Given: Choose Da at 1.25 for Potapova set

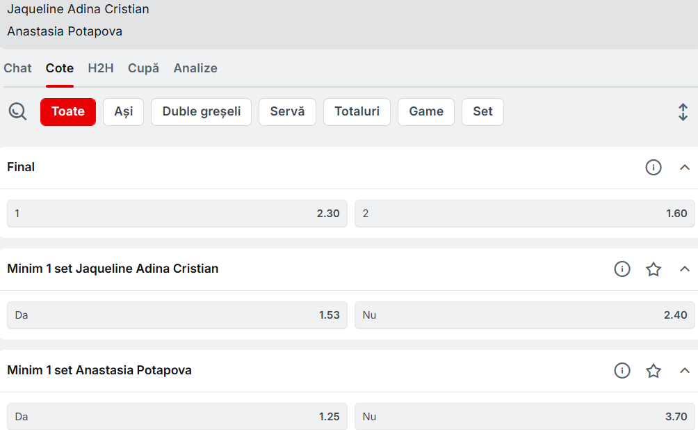Looking at the screenshot, I should coord(177,417).
